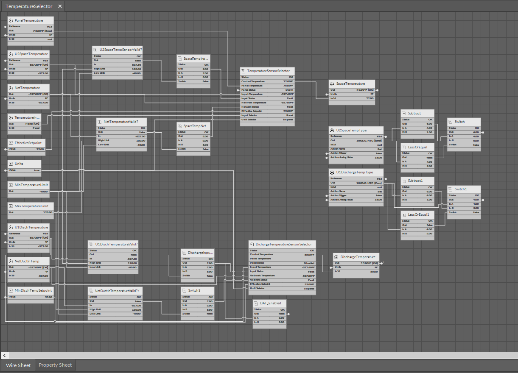This screenshot has height=373, width=518.
Task: Select the DAT_Enabled logic block icon
Action: point(255,303)
